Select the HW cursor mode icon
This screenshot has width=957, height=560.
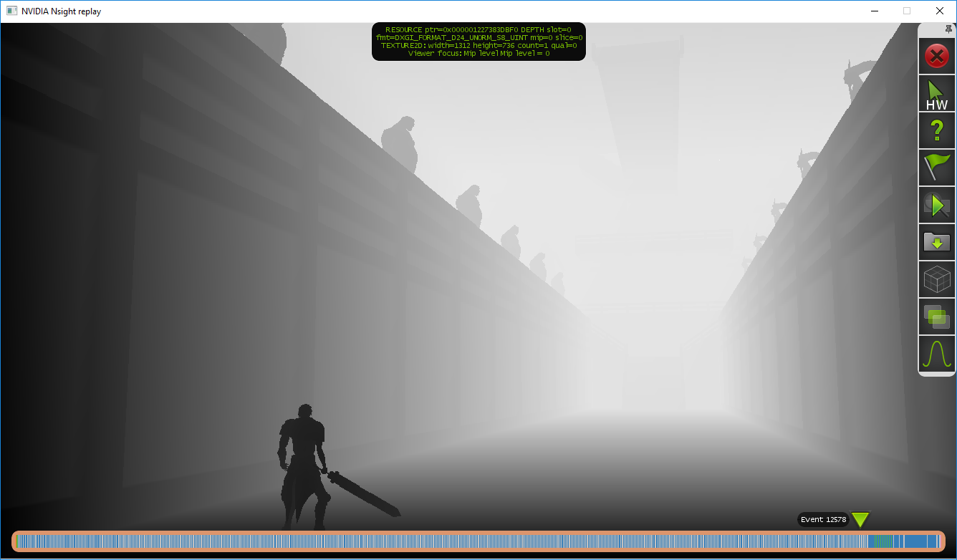[x=937, y=94]
